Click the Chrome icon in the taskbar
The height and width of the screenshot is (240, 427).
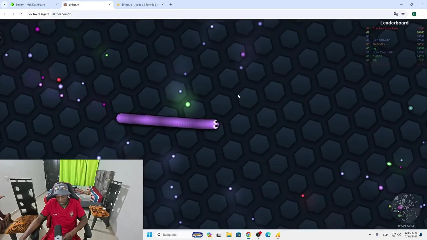click(248, 235)
